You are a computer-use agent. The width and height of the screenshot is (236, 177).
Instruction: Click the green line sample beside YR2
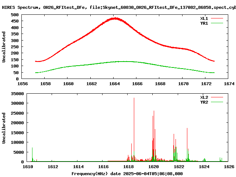tap(217, 102)
